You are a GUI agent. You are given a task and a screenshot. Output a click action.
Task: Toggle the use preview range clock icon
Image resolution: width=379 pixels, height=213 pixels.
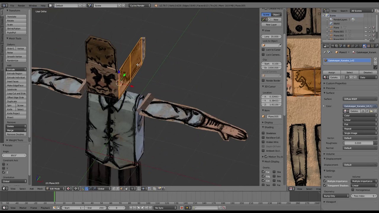click(54, 208)
